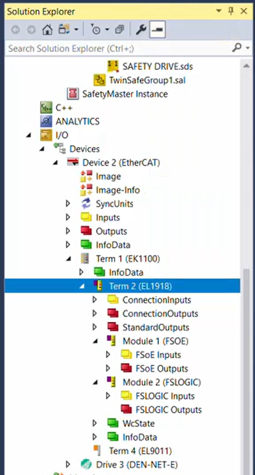The image size is (255, 475).
Task: Click the SAFETY DRIVE.sds file icon
Action: (113, 66)
